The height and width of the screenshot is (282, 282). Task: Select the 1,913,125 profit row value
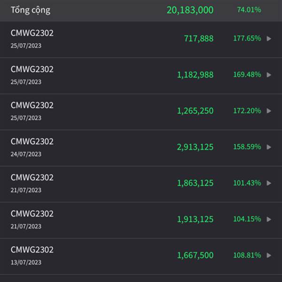click(195, 219)
